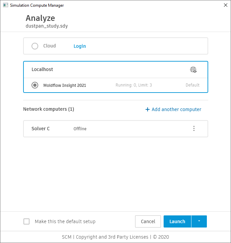Expand the Launch button dropdown arrow
231x243 pixels.
[x=199, y=221]
